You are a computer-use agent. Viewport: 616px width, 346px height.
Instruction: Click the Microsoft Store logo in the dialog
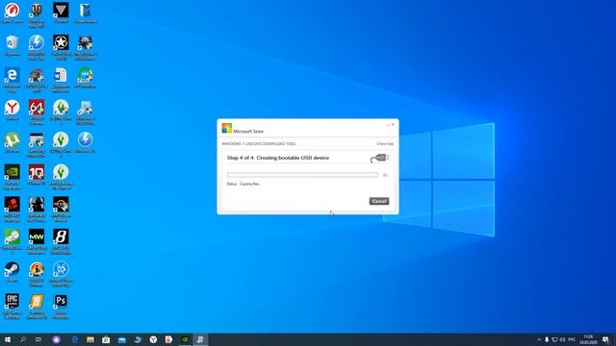click(227, 128)
